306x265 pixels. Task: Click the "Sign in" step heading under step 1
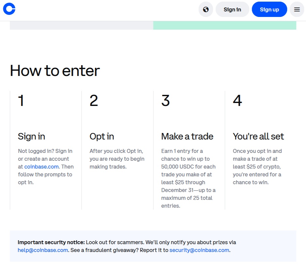31,136
